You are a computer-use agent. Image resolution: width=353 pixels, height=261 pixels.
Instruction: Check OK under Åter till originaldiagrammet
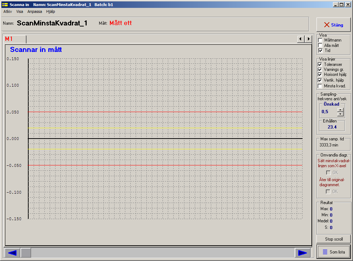[x=328, y=192]
